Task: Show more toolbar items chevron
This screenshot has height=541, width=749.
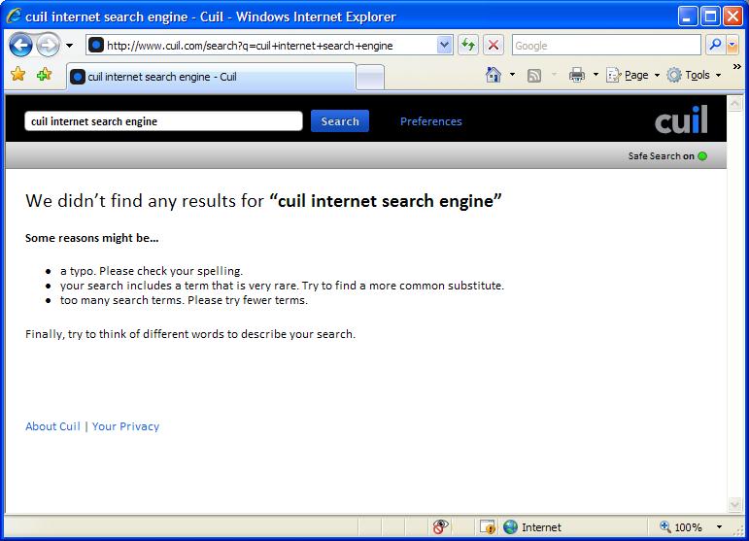Action: point(737,66)
